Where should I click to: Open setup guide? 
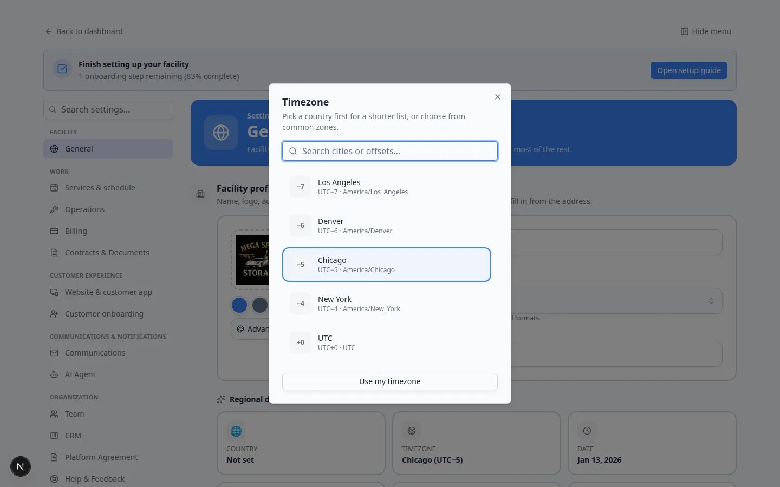tap(688, 70)
